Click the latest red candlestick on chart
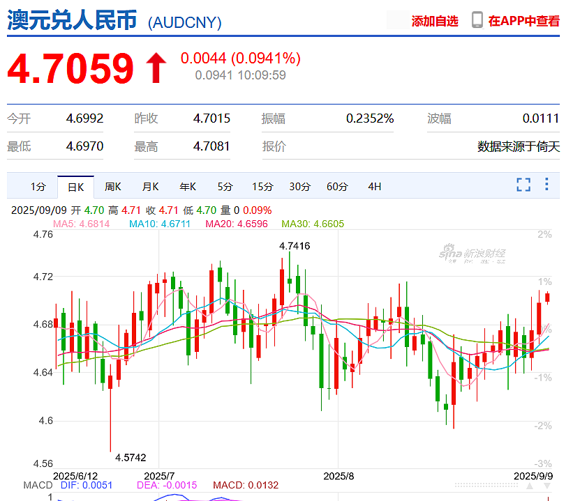Screen dimensions: 573x501 [547, 298]
